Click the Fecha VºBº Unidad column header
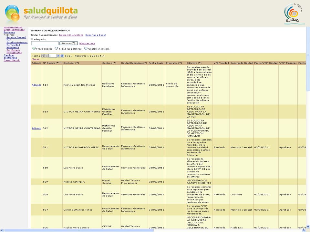This screenshot has height=232, width=310. (266, 63)
